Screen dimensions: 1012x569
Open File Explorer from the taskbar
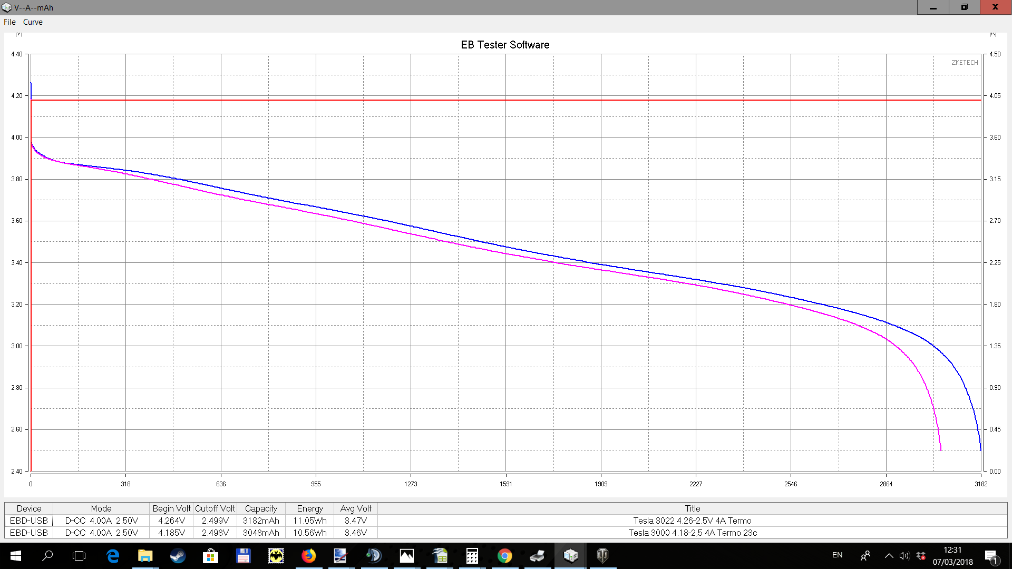[x=145, y=555]
